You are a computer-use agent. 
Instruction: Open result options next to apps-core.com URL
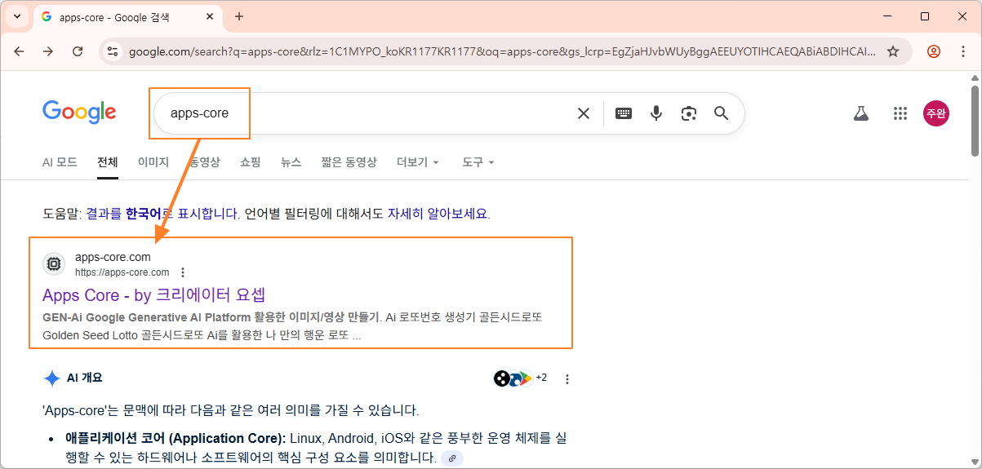[183, 272]
